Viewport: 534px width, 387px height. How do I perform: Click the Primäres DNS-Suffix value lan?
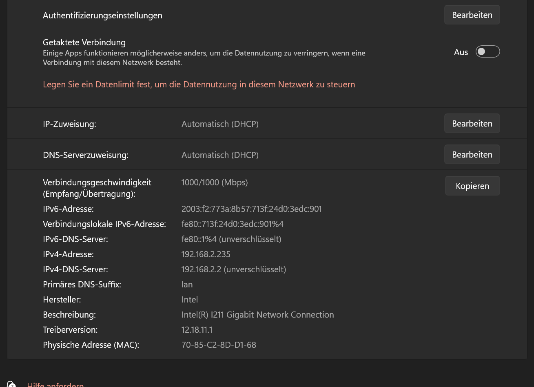coord(187,285)
